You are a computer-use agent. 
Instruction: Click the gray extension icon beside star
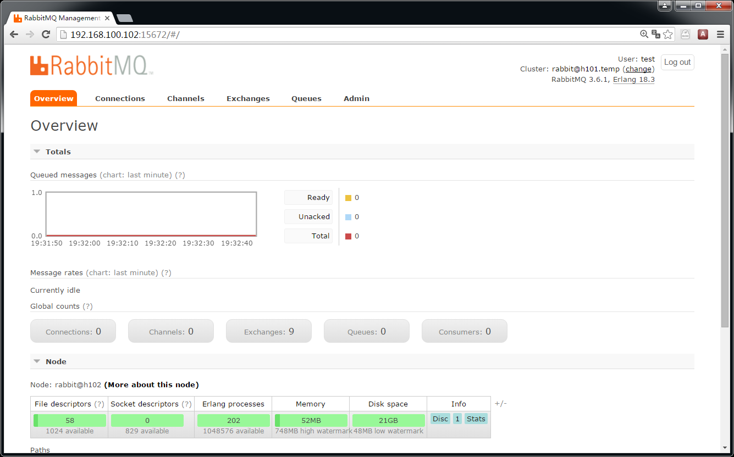point(685,35)
